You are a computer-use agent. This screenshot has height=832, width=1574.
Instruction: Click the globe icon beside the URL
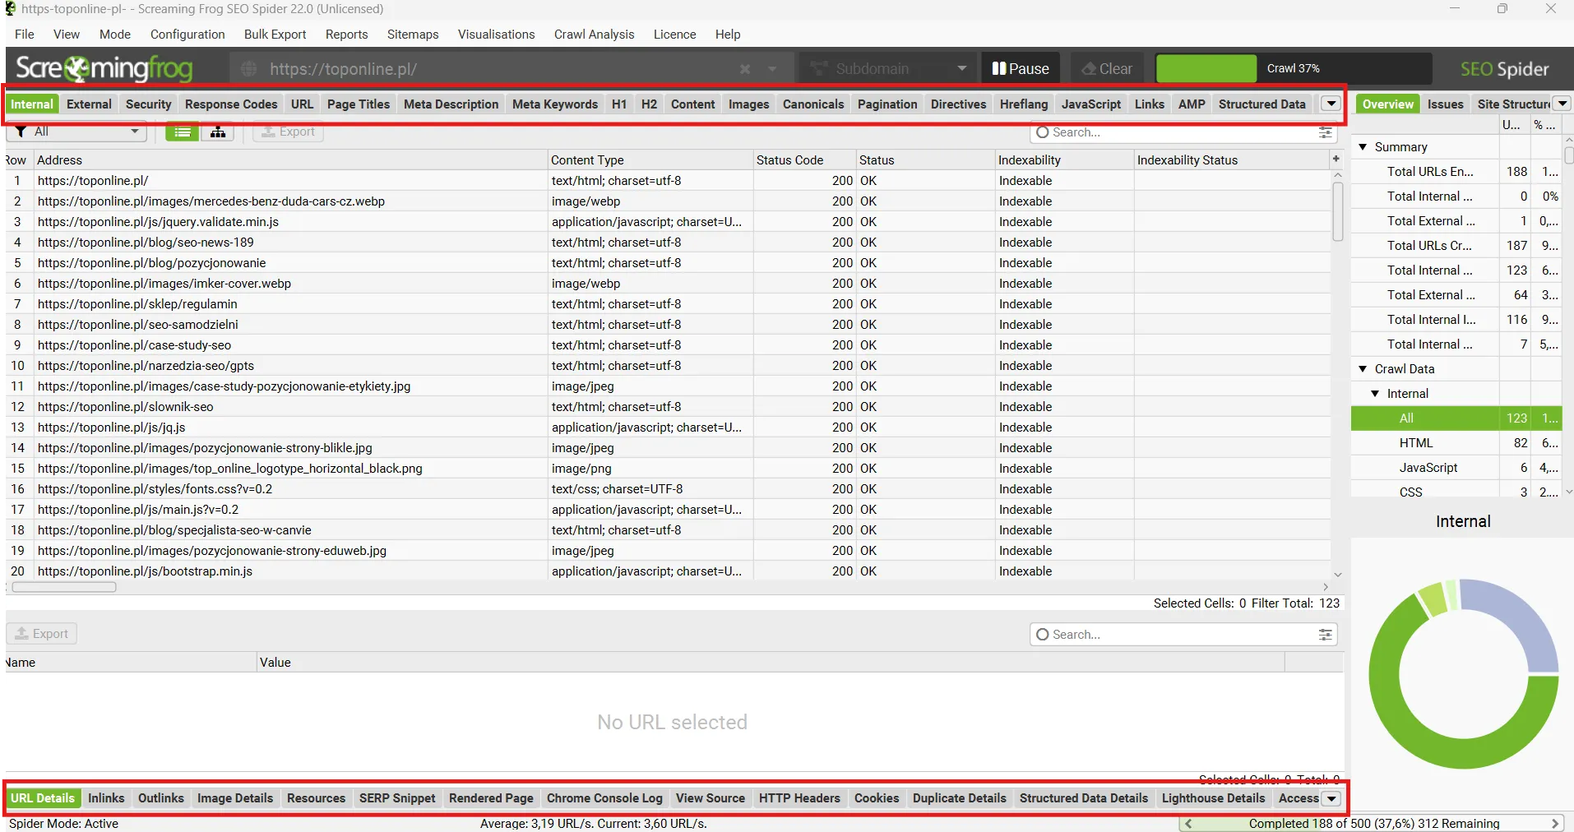[249, 69]
